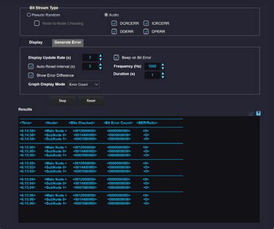The width and height of the screenshot is (274, 229).
Task: Increase the beep Frequency value
Action: coord(163,64)
